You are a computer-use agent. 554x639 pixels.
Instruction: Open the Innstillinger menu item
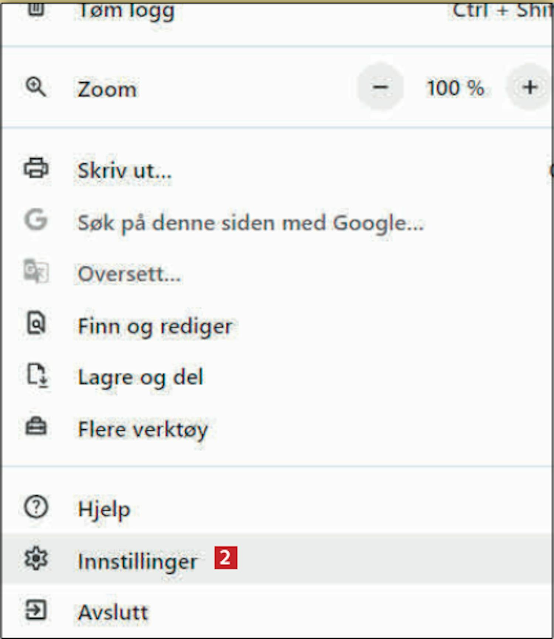(277, 559)
